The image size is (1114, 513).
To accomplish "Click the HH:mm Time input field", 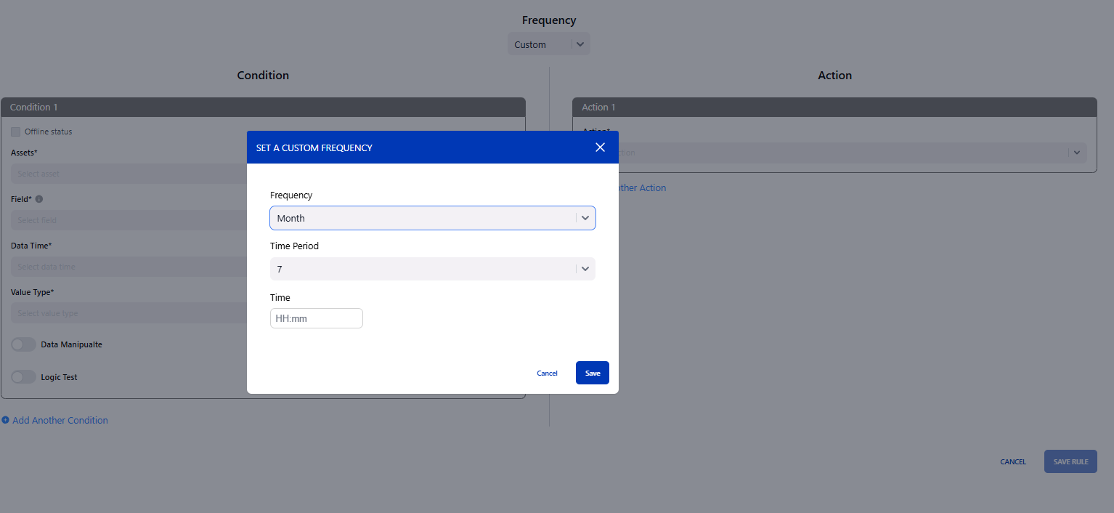I will [x=316, y=318].
